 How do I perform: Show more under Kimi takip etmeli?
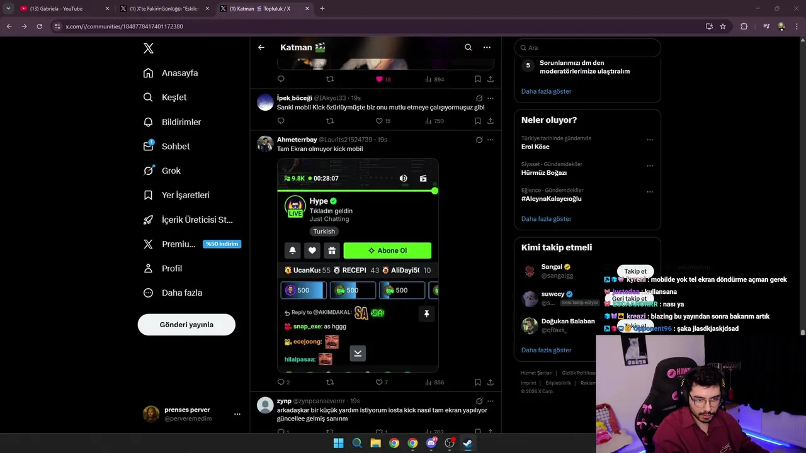(x=546, y=350)
